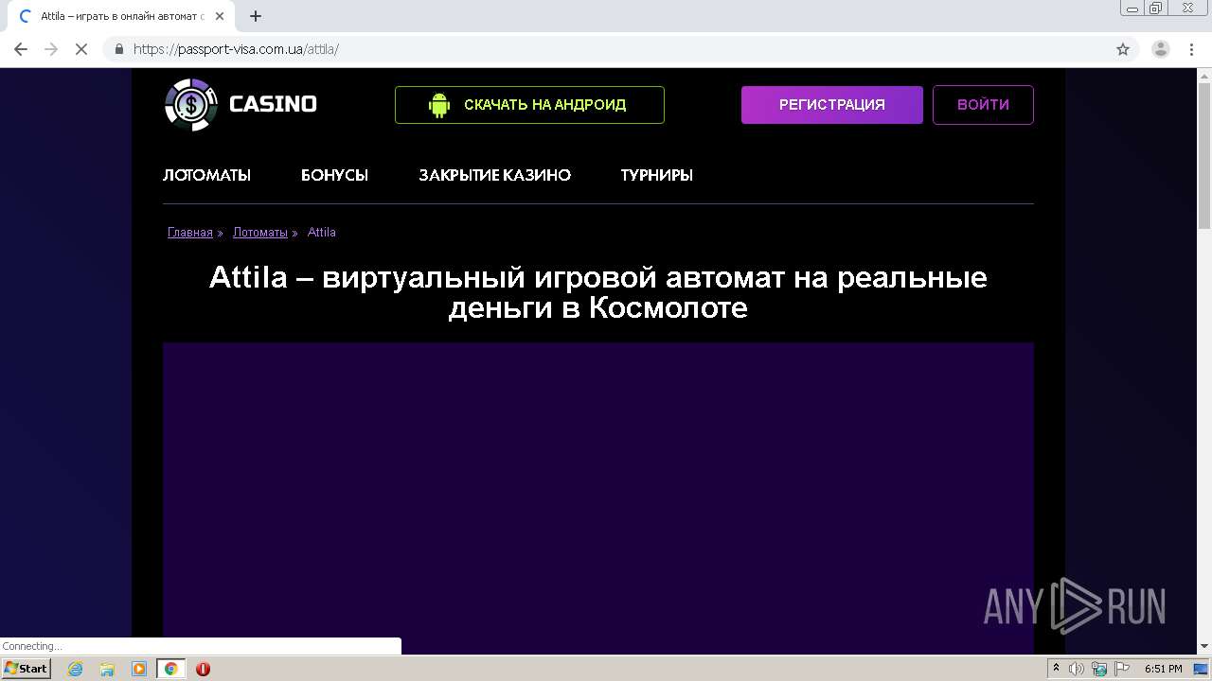Go forward to next page
Screen dimensions: 1212x681
[51, 49]
